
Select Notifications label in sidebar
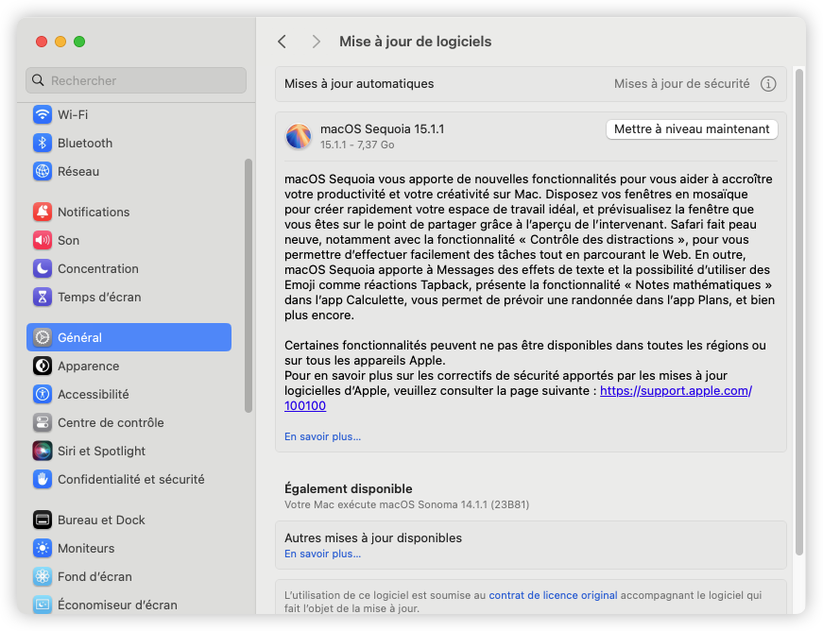click(94, 212)
